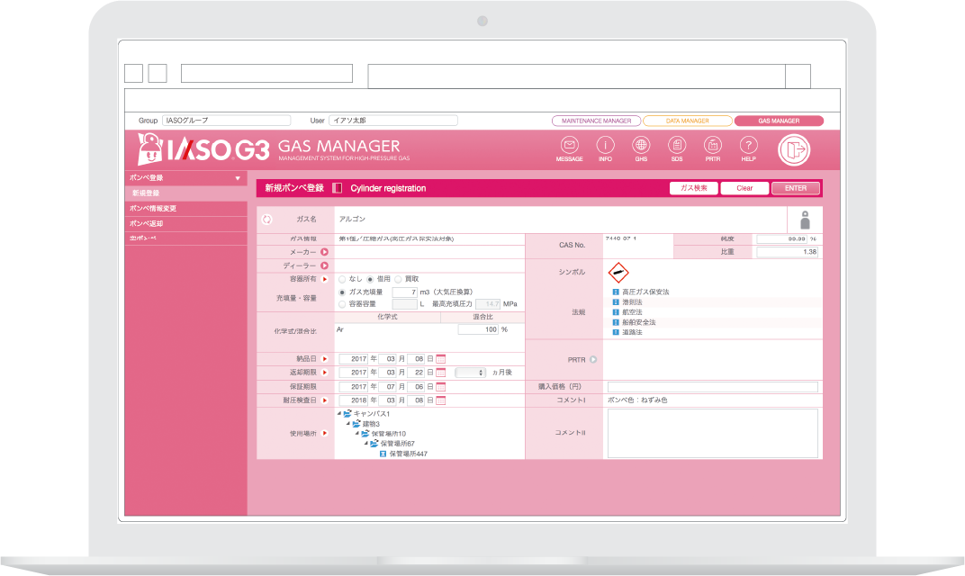This screenshot has height=576, width=965.
Task: Click the 購入価格（円） input field
Action: point(713,387)
